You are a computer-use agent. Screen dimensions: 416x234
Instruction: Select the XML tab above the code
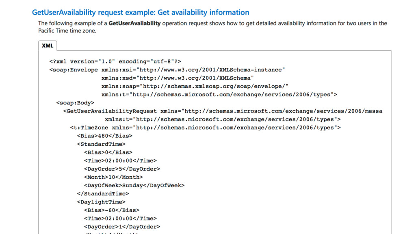click(x=48, y=46)
